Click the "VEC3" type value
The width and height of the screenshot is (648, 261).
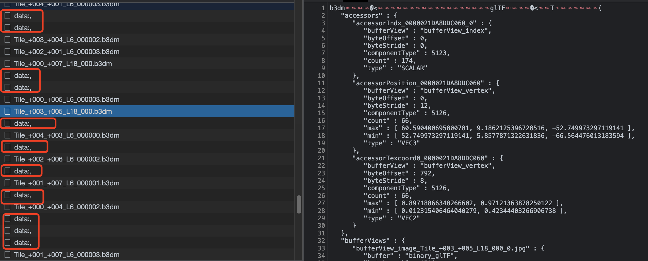(x=409, y=143)
